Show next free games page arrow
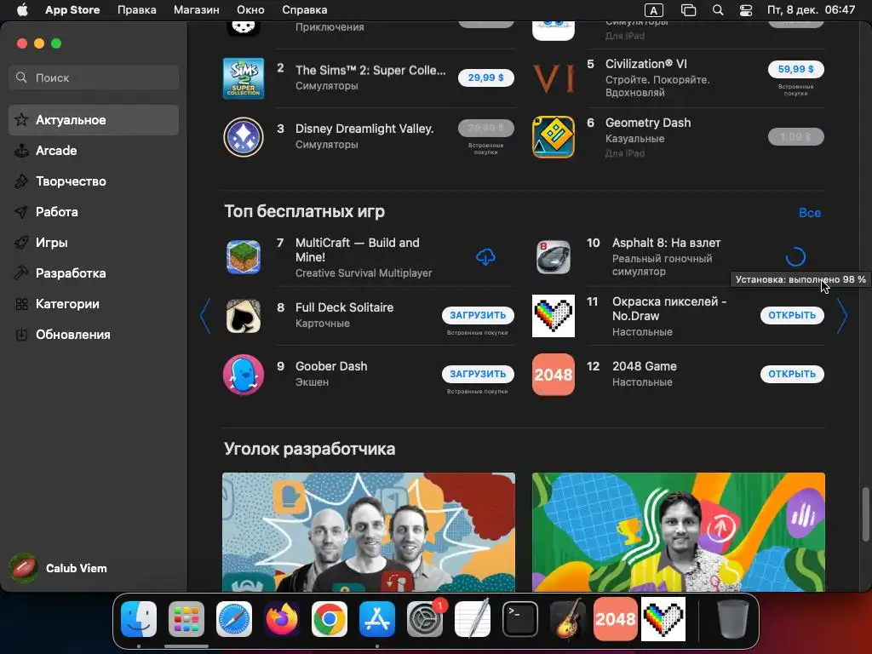This screenshot has width=872, height=654. pos(842,316)
